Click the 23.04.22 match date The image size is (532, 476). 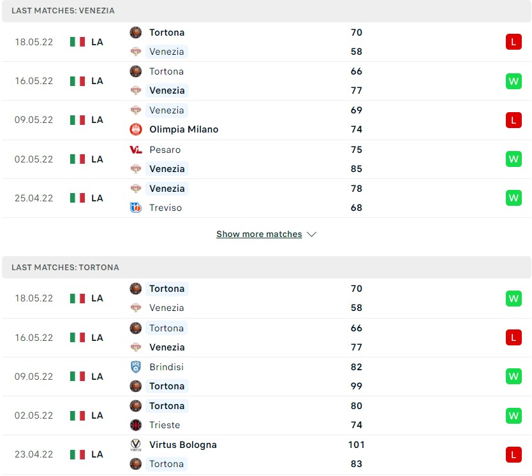coord(34,454)
